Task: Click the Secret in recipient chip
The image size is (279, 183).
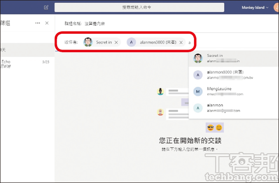Action: click(102, 42)
